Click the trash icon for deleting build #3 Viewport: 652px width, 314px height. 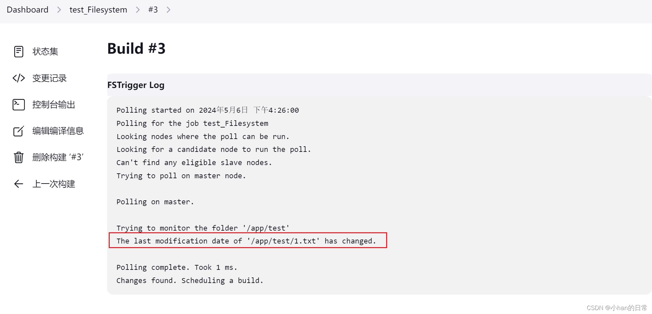tap(18, 157)
